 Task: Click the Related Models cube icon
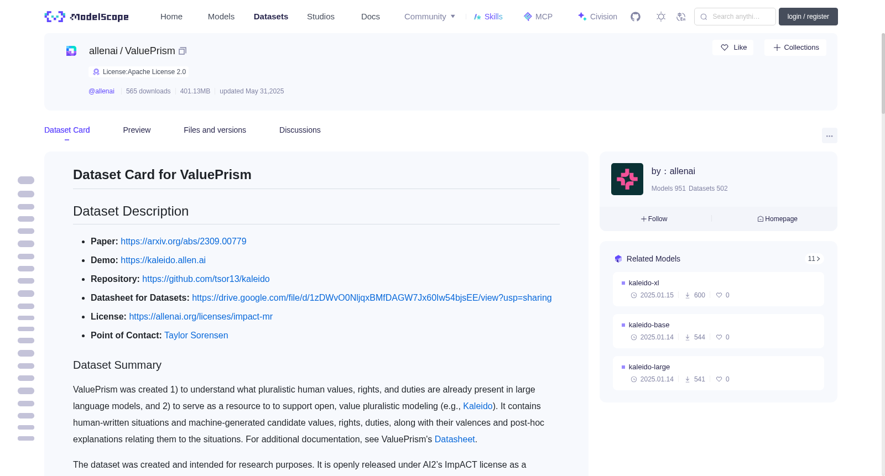point(618,259)
